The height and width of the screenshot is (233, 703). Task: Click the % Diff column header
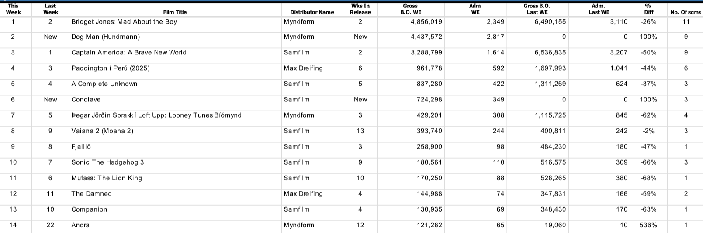pos(648,9)
